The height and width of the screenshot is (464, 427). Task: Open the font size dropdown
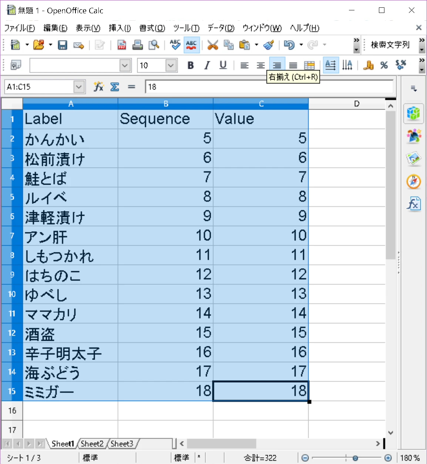[171, 65]
